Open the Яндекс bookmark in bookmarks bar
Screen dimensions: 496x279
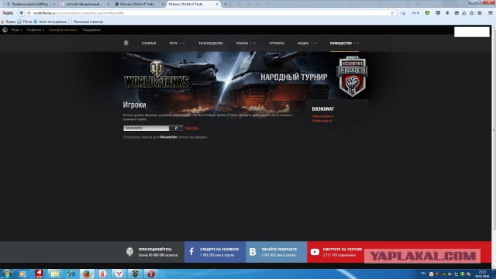[9, 22]
